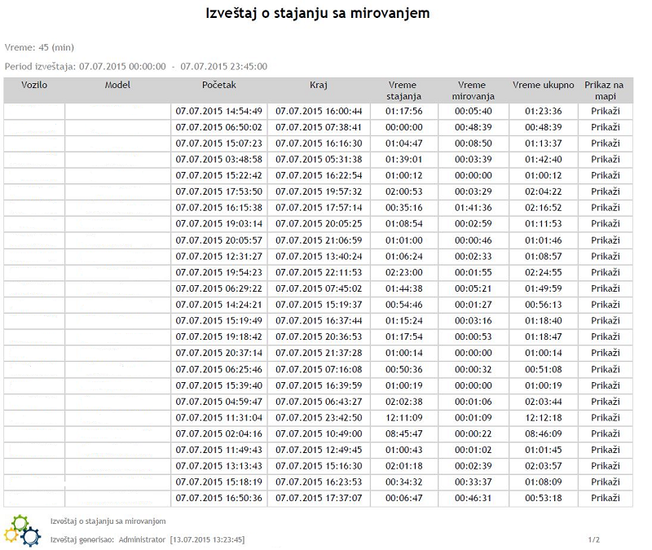Show map for row starting 19:18:42

[605, 337]
